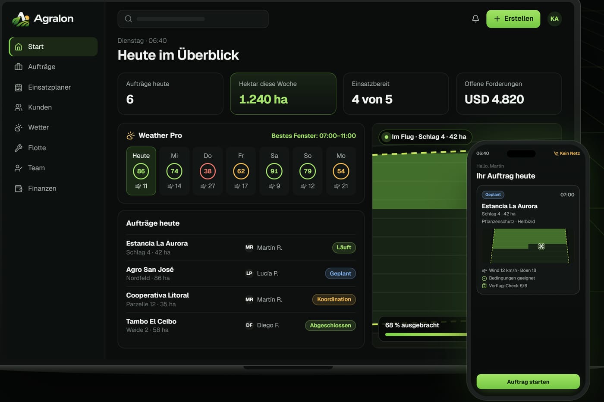The height and width of the screenshot is (402, 604).
Task: Open the Start page in sidebar
Action: coord(53,47)
